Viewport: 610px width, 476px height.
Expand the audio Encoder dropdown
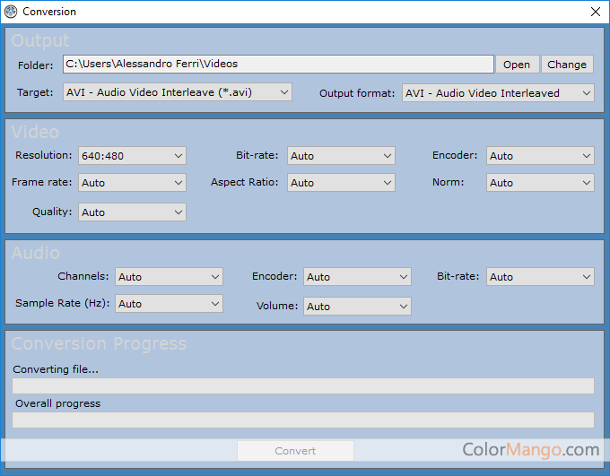(357, 277)
